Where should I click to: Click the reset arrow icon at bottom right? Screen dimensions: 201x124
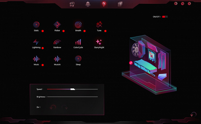tap(193, 115)
